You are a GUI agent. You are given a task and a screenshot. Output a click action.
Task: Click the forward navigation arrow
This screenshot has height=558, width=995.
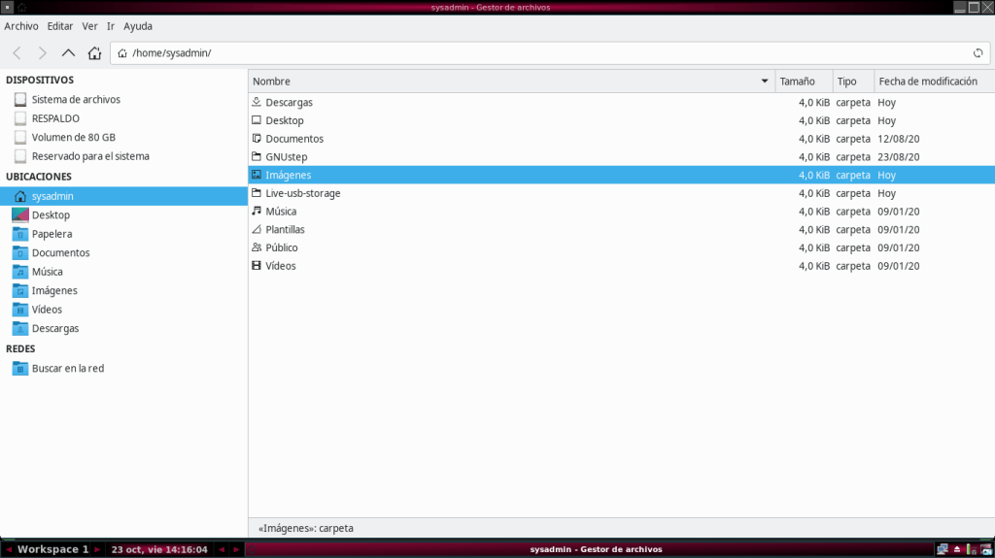pyautogui.click(x=43, y=52)
